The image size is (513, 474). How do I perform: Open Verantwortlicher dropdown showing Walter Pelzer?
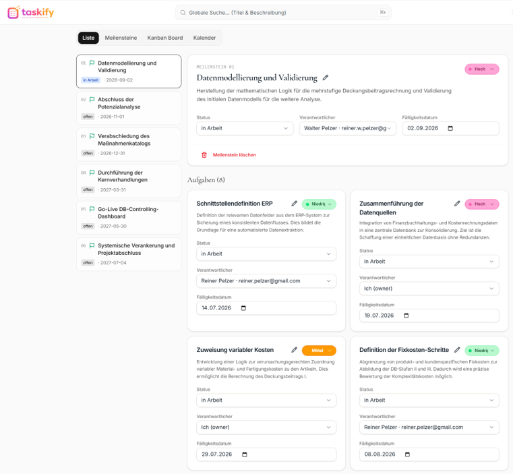click(x=347, y=128)
